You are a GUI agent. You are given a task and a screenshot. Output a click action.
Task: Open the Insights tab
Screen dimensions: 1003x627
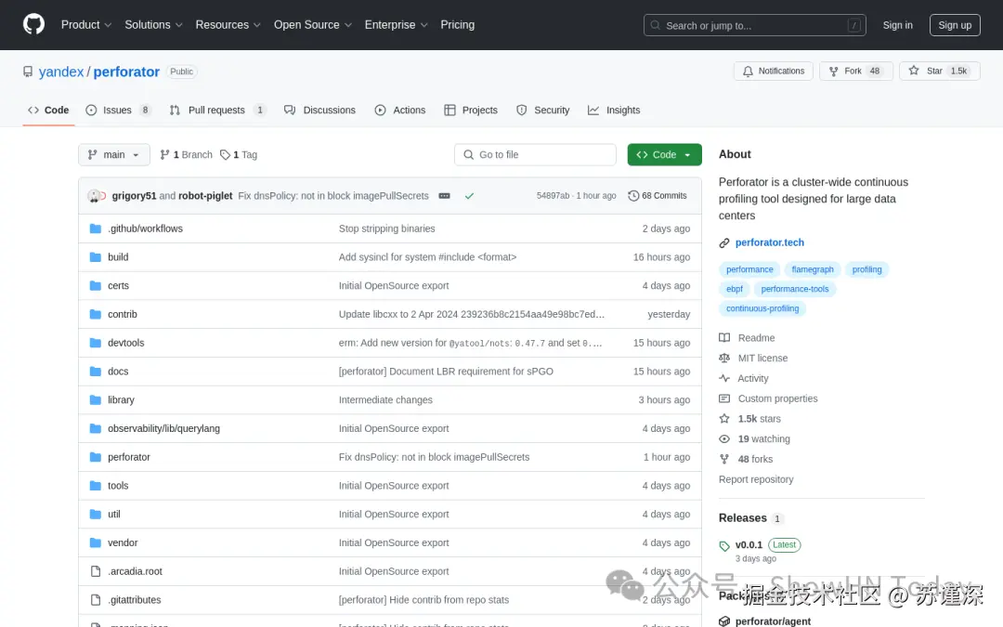coord(614,110)
